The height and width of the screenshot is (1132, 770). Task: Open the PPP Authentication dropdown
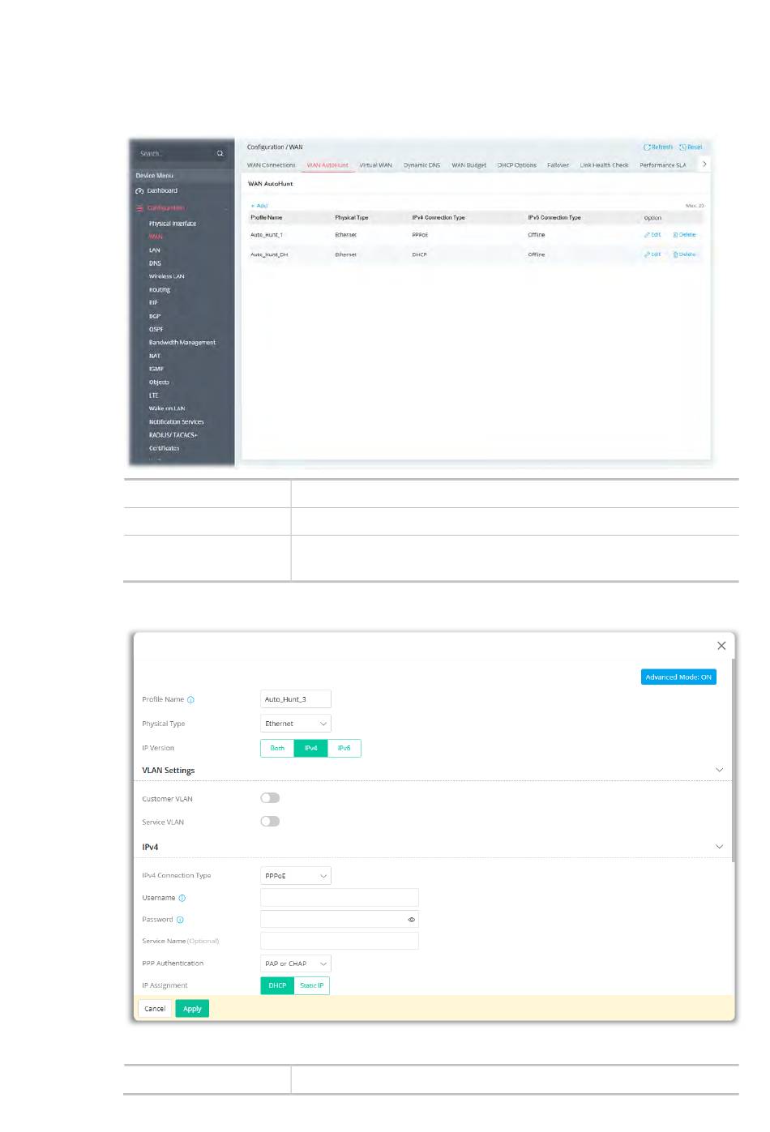(x=295, y=964)
